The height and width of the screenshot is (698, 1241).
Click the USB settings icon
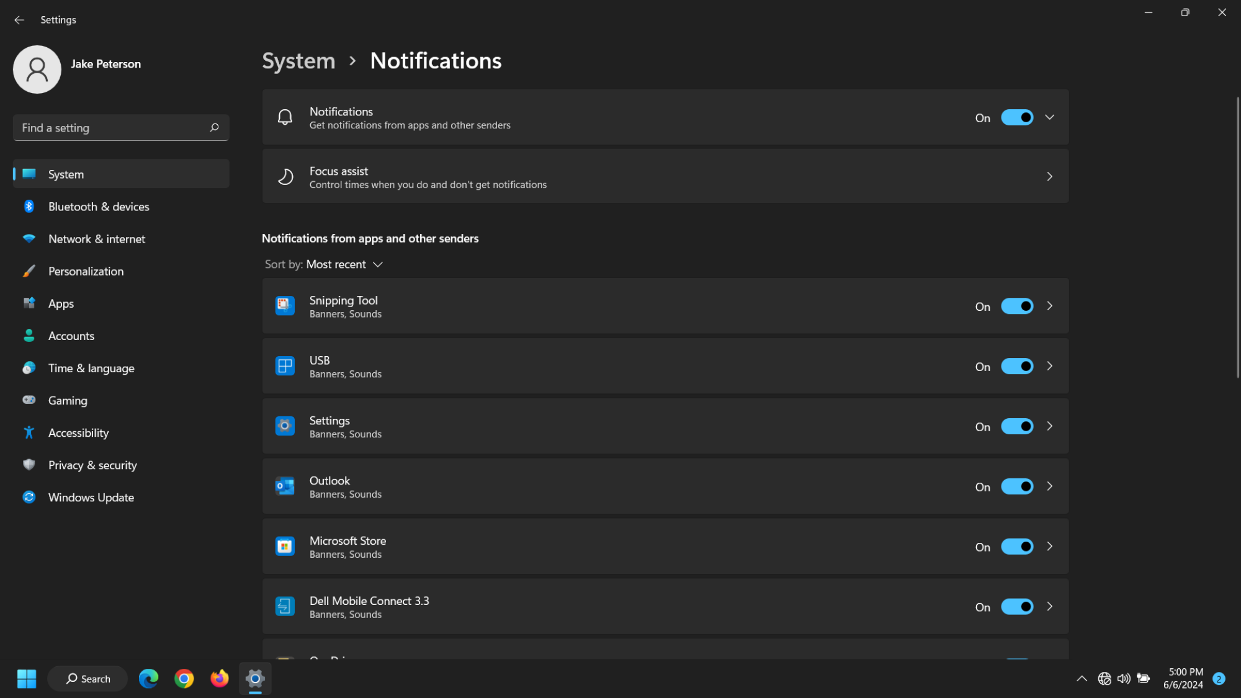coord(285,365)
